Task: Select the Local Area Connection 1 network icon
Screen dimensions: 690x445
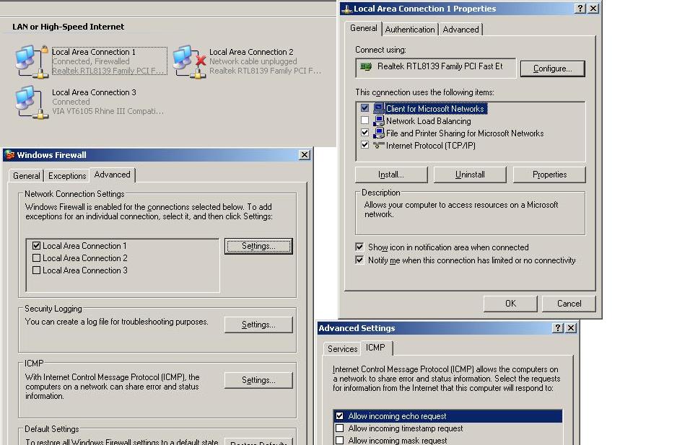Action: (x=32, y=61)
